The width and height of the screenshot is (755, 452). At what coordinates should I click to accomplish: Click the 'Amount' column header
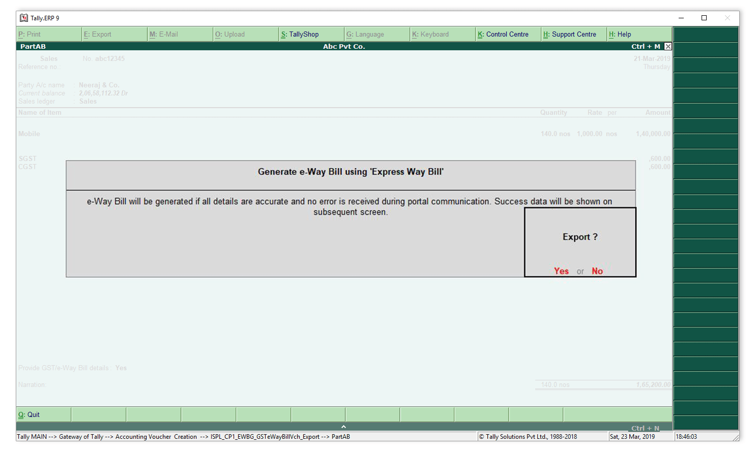tap(658, 112)
